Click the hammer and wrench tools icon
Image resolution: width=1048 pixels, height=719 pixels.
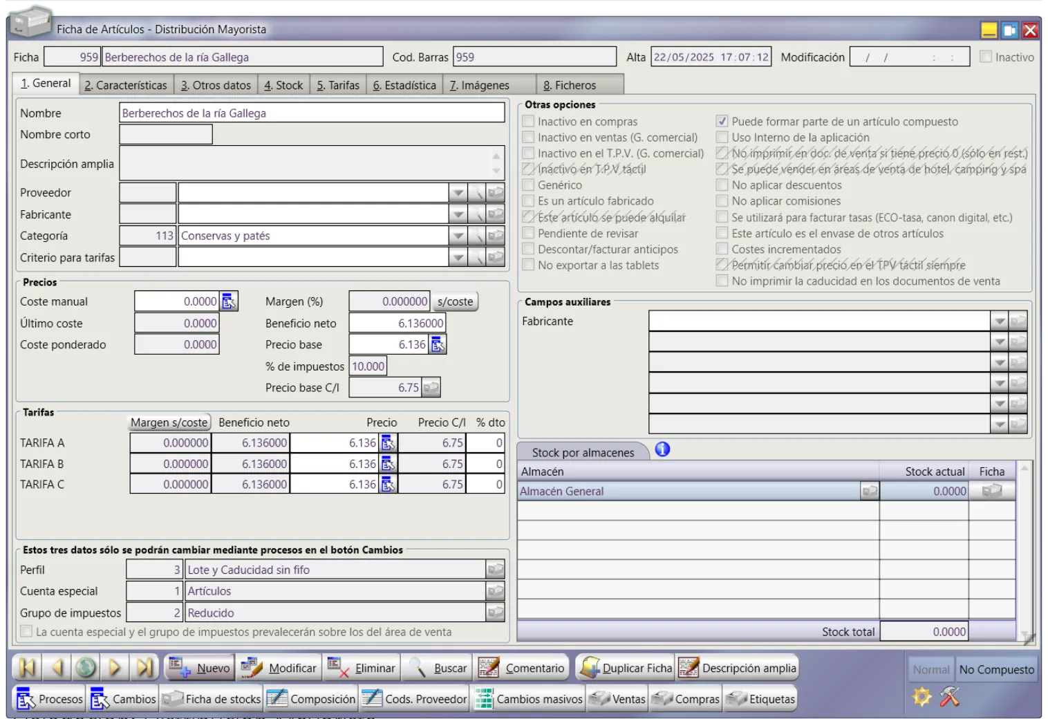tap(950, 696)
